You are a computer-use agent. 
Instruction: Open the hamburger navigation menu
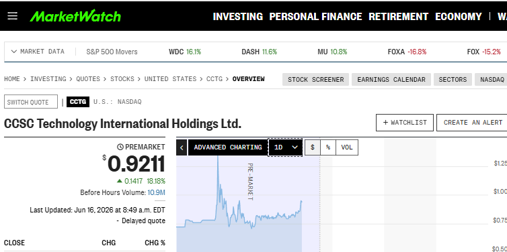12,16
